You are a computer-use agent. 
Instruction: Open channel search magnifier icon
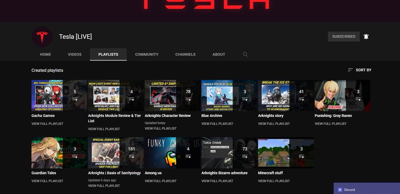point(245,54)
